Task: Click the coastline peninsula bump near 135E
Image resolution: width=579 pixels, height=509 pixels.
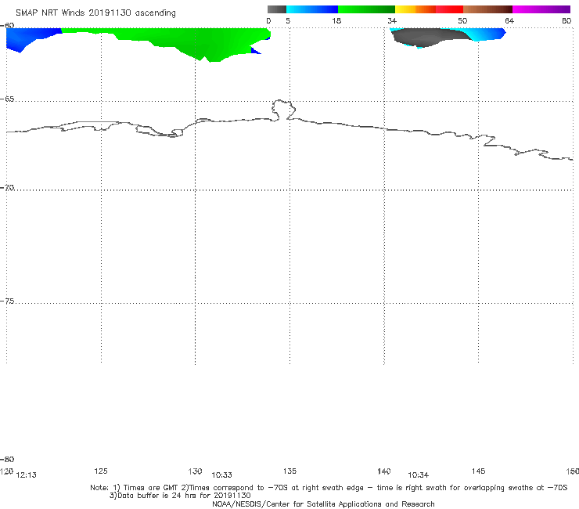Action: [283, 110]
